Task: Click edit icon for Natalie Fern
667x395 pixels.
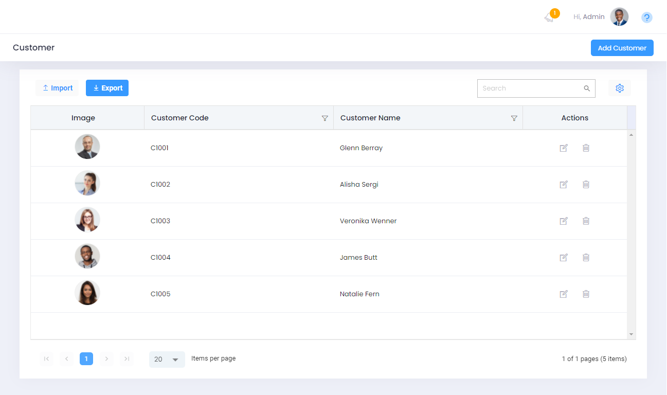Action: coord(564,294)
